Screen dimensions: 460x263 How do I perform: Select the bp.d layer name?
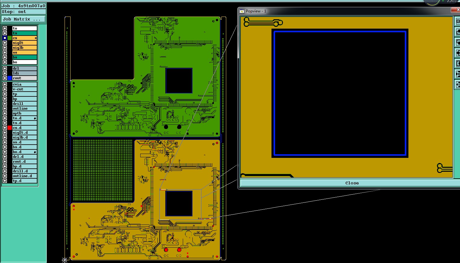[x=24, y=166]
